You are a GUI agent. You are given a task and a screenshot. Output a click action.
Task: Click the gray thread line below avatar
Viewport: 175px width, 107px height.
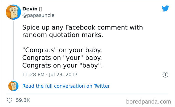(x=13, y=50)
